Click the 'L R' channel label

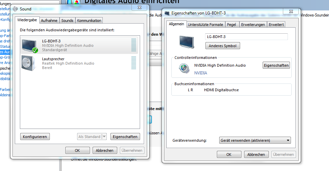tap(190, 90)
